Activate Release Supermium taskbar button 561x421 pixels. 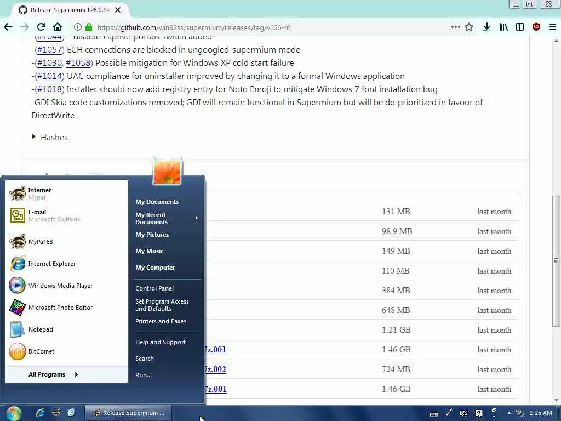coord(128,413)
